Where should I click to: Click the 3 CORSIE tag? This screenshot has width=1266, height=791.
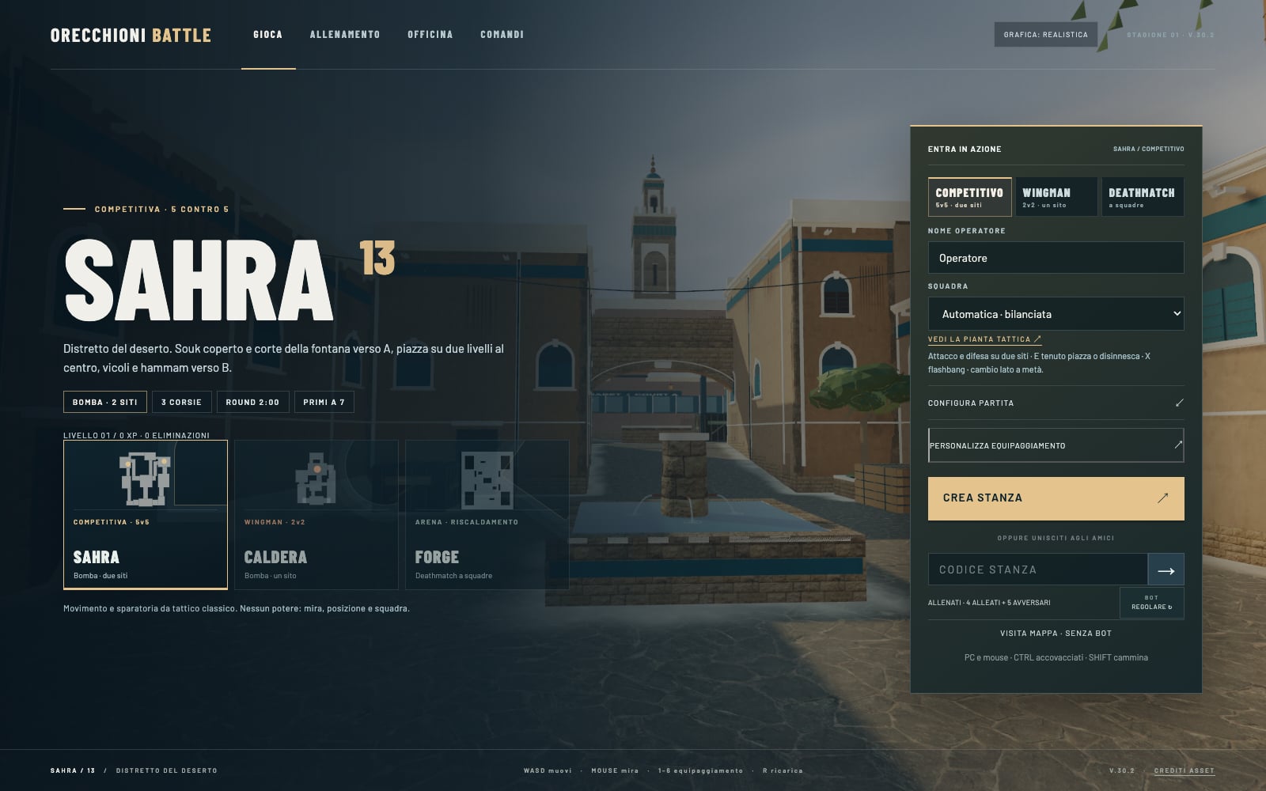pos(181,402)
